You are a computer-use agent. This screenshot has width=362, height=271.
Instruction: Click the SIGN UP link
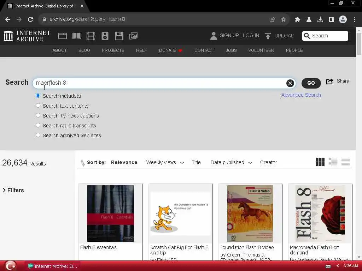(x=229, y=36)
